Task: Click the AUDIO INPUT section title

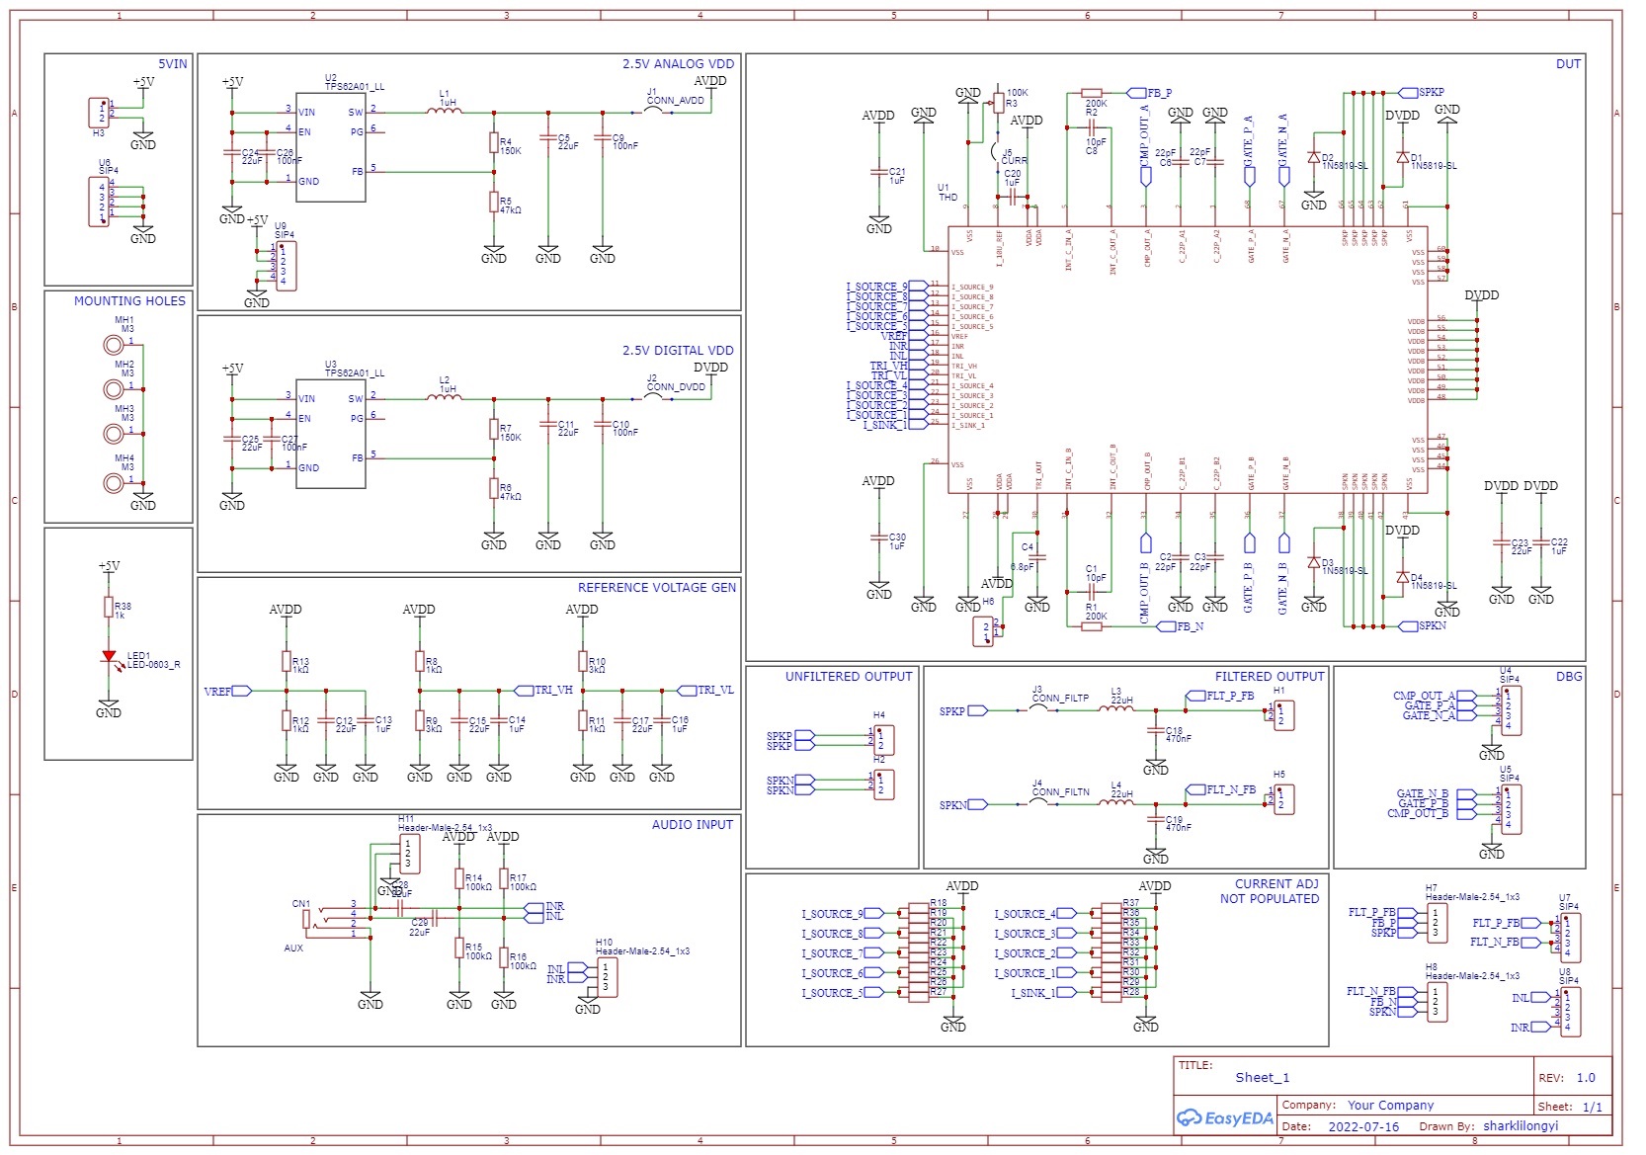Action: point(692,825)
